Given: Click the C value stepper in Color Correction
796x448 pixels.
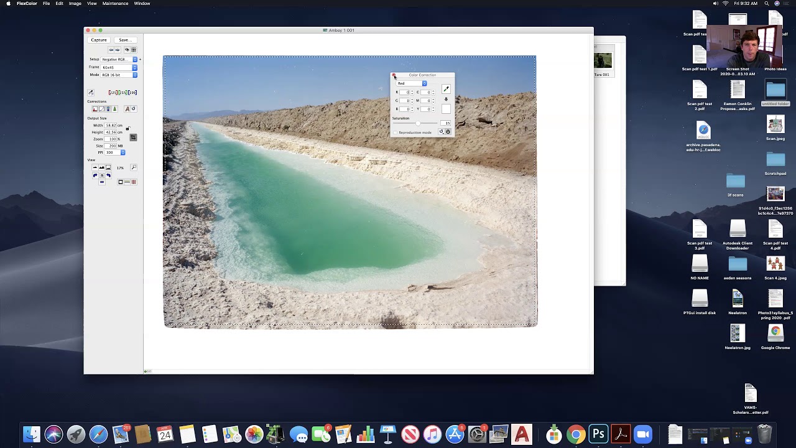Looking at the screenshot, I should 433,92.
